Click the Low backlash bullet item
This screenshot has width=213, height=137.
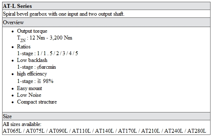(32, 60)
